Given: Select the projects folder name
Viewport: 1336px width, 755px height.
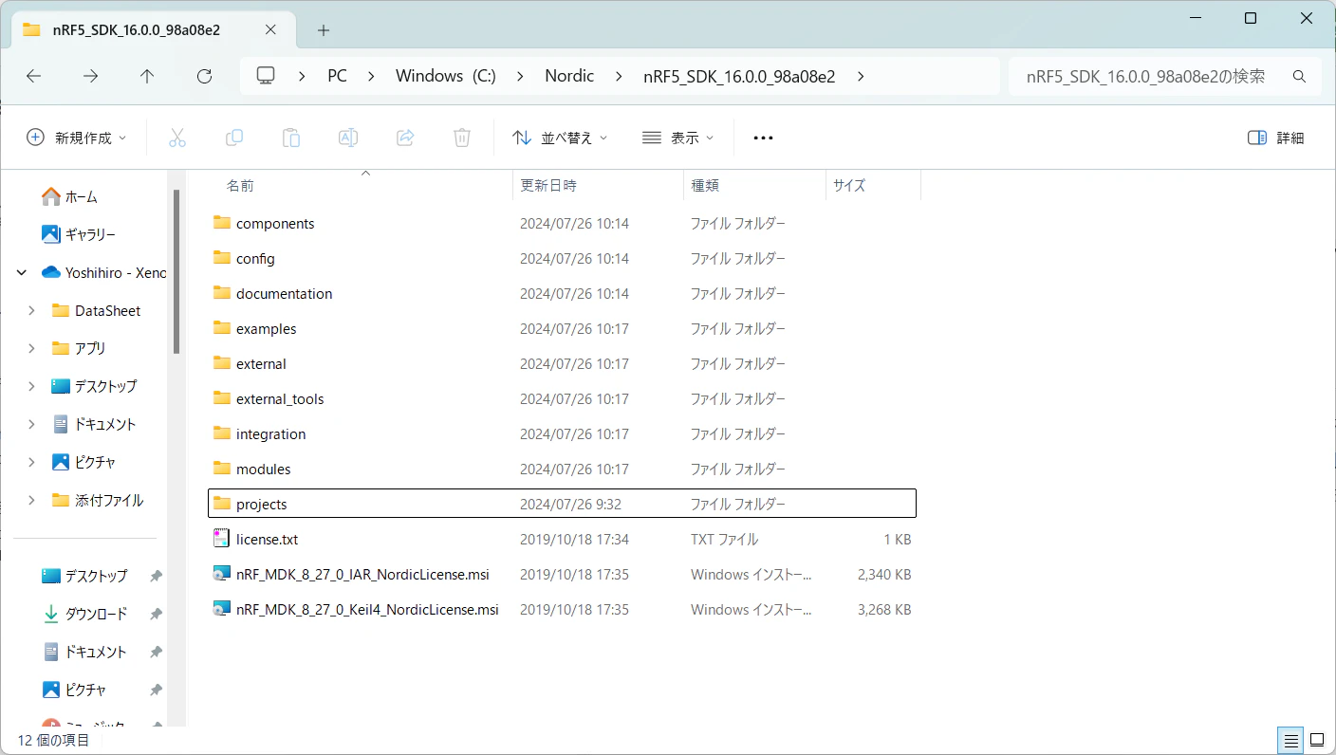Looking at the screenshot, I should (x=262, y=504).
